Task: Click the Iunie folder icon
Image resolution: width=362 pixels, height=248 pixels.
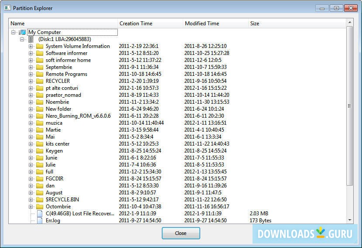Action: coord(40,158)
